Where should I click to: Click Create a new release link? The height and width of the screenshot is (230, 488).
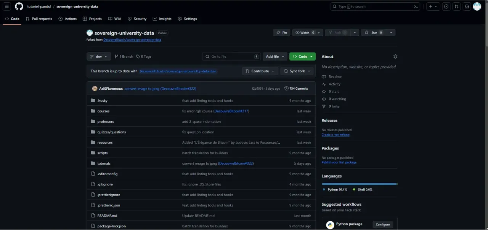[335, 135]
